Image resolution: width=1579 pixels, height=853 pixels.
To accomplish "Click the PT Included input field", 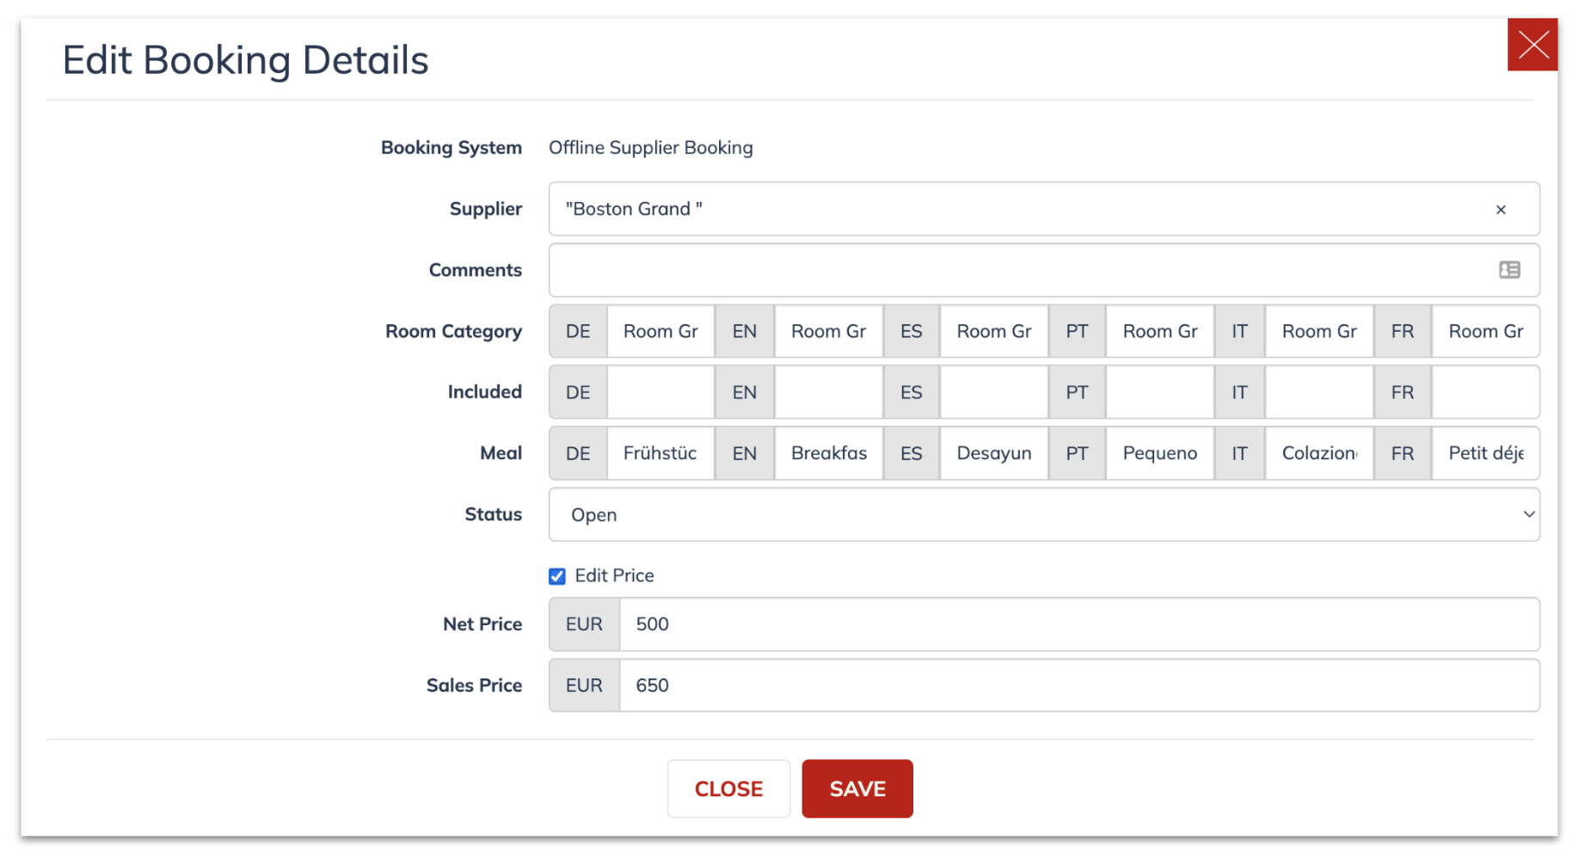I will pyautogui.click(x=1160, y=392).
